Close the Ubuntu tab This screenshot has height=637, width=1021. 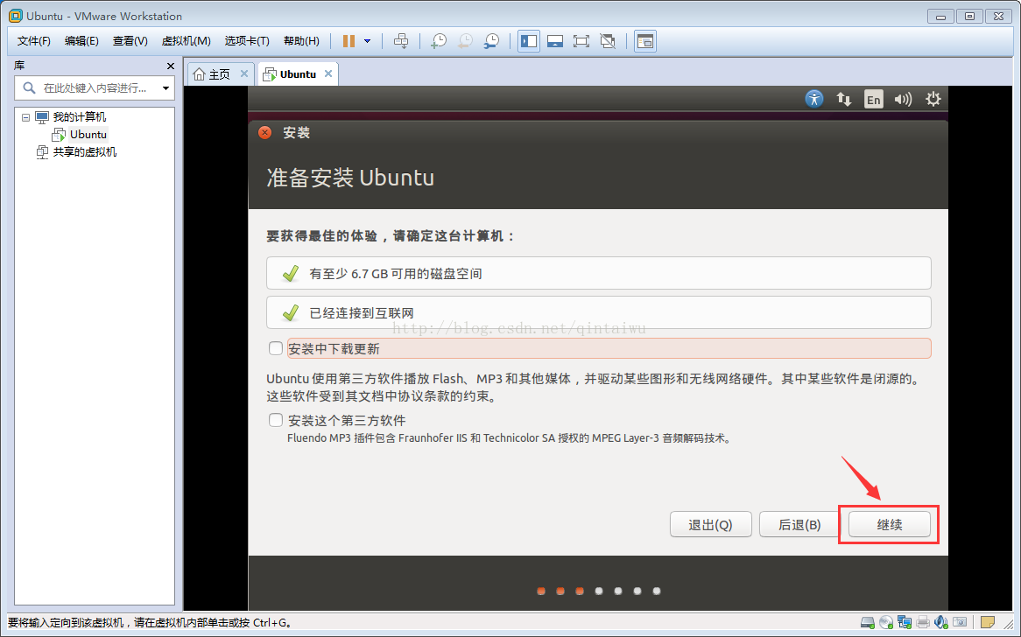[328, 73]
